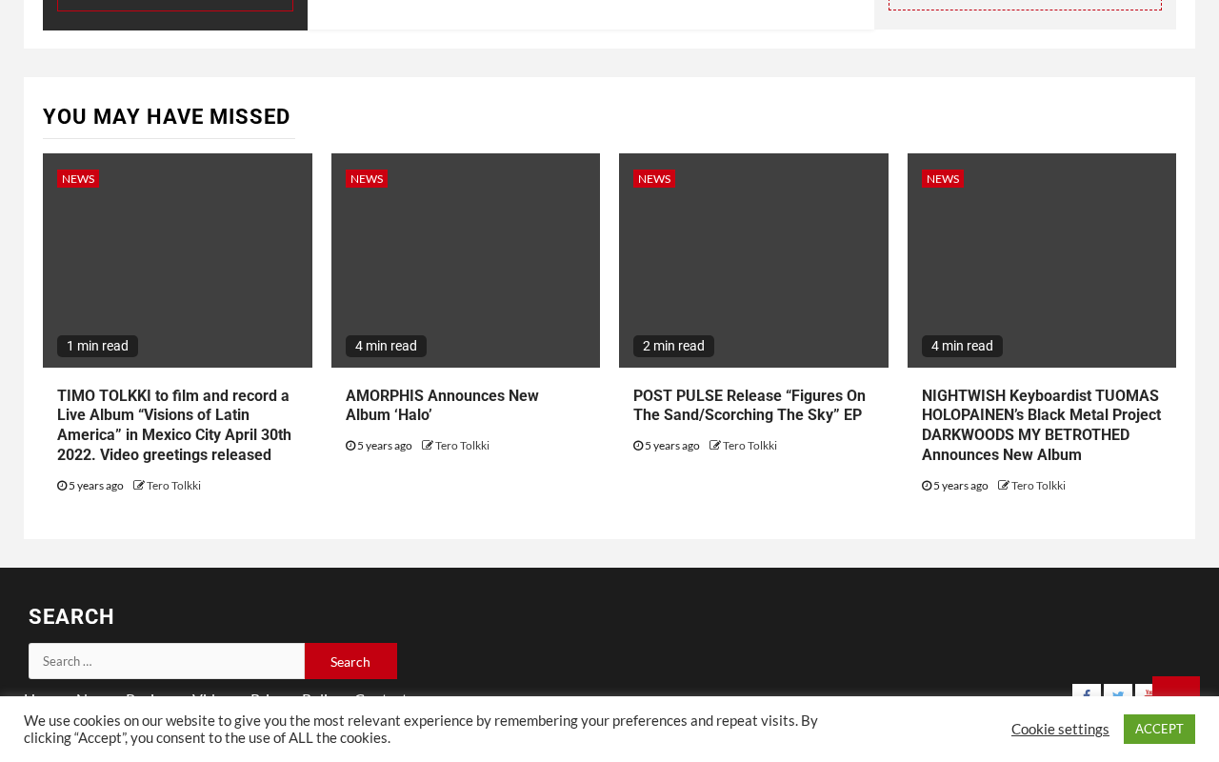Open TIMO TOLKKI Visions of Latin America headline
Image resolution: width=1219 pixels, height=762 pixels.
coord(174,426)
